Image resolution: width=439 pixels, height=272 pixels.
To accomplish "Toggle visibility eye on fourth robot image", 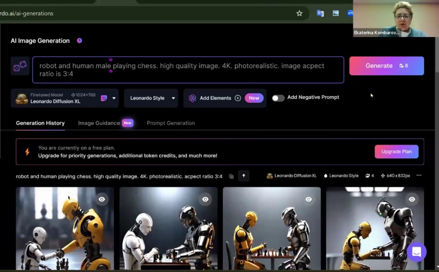I will [412, 199].
